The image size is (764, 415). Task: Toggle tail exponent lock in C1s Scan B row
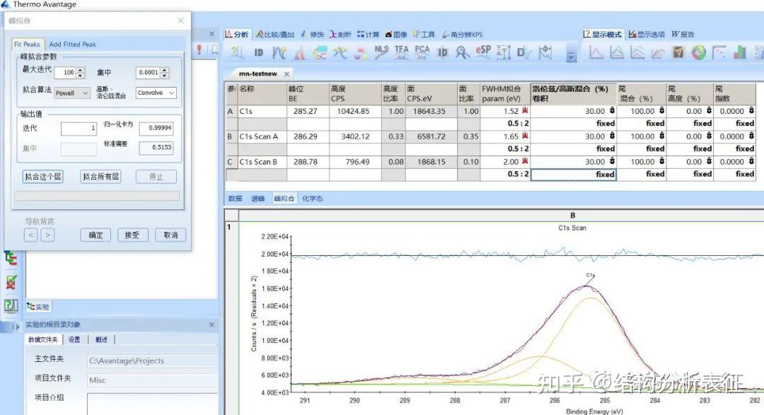751,161
